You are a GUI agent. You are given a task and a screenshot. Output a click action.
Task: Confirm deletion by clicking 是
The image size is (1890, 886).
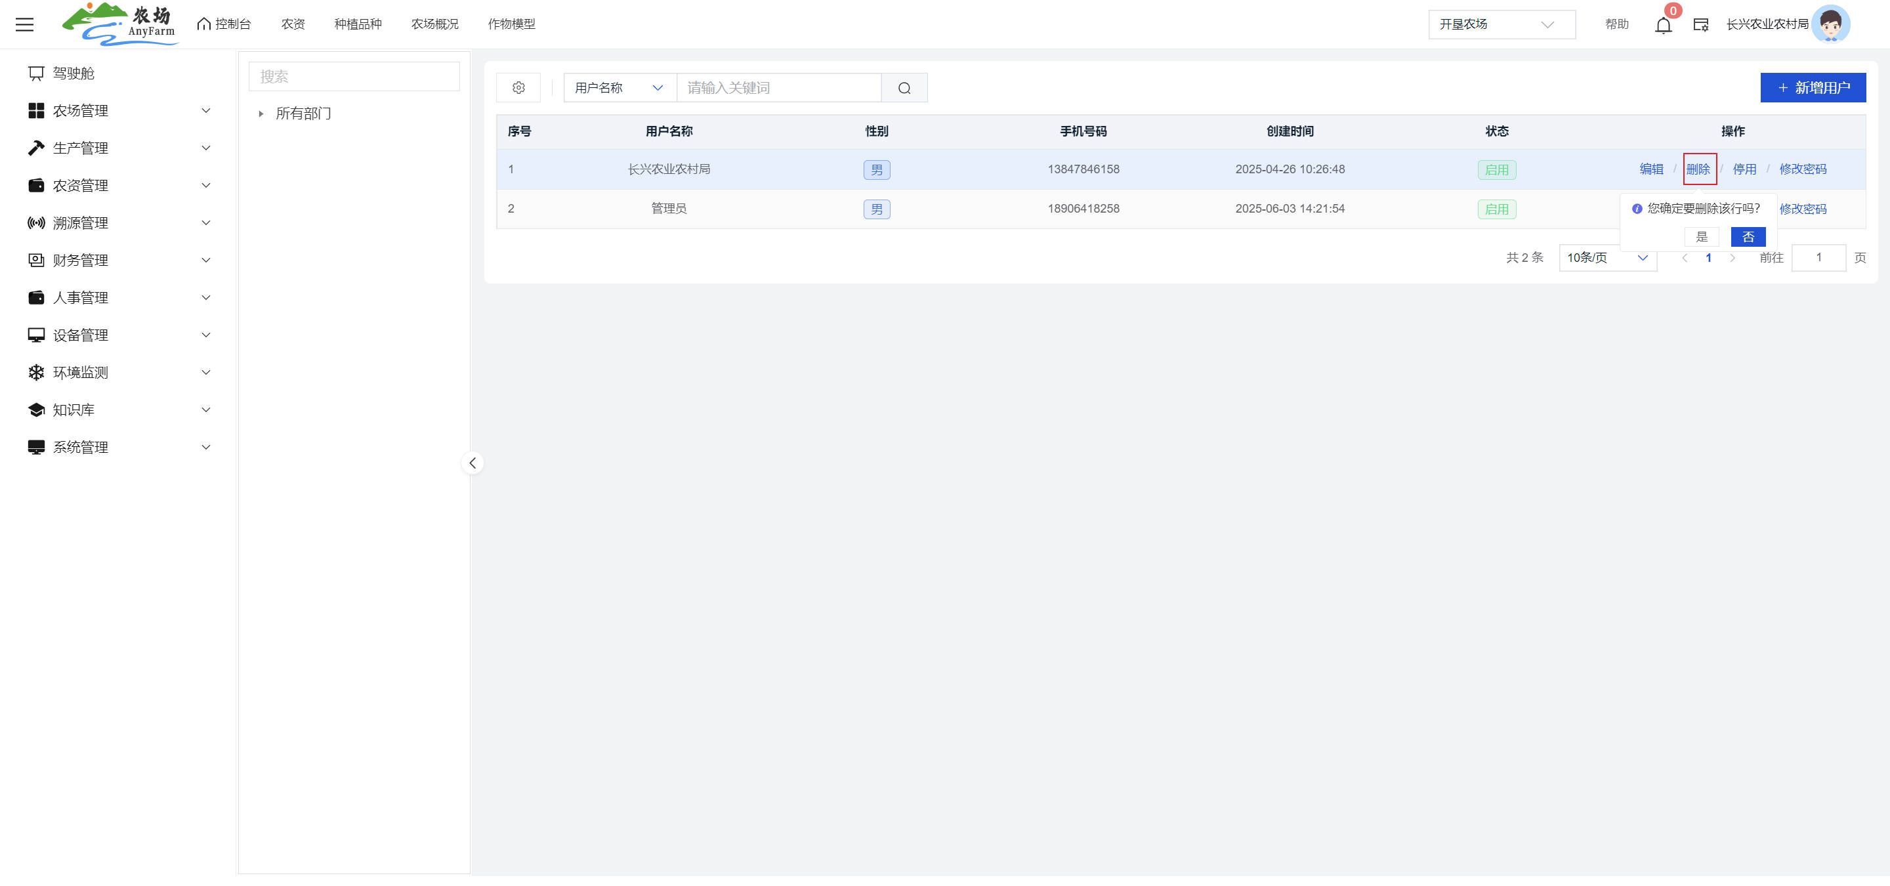(1702, 237)
